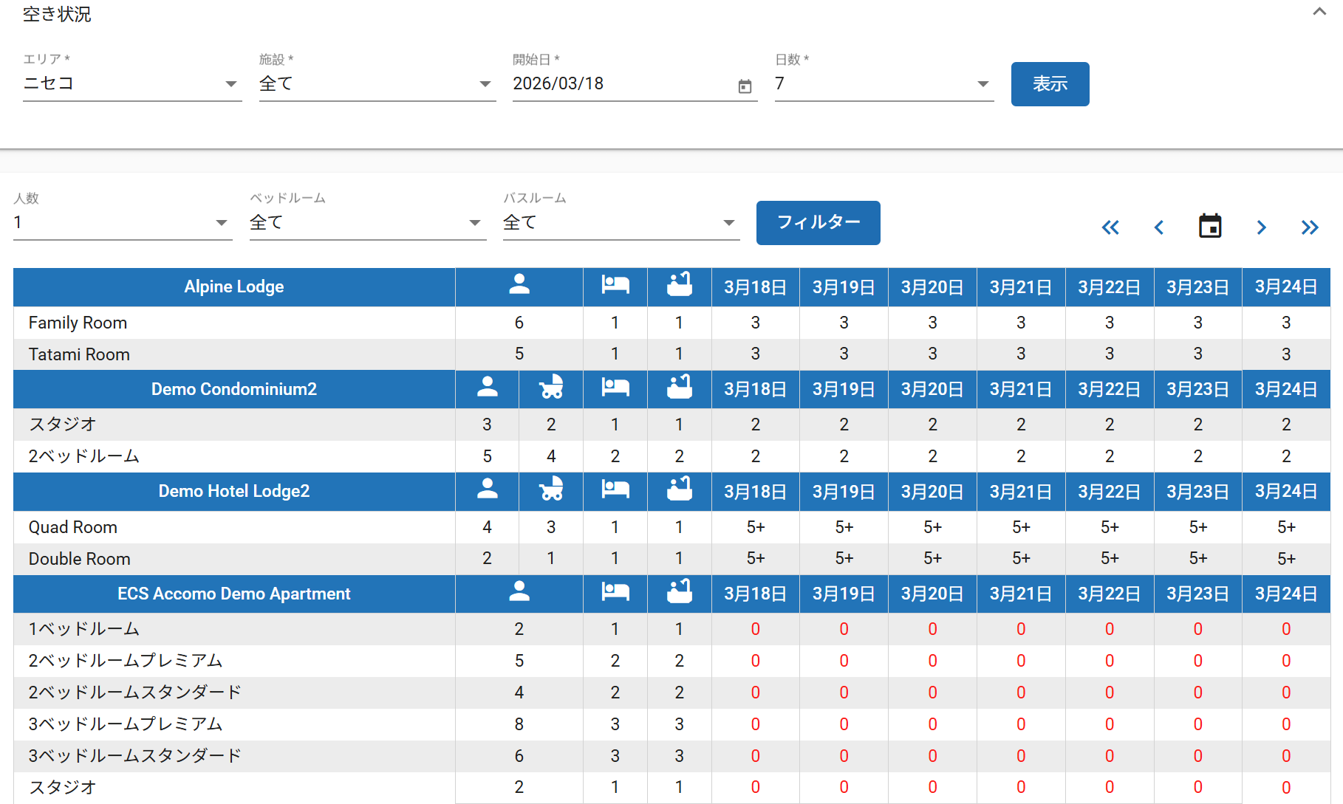The width and height of the screenshot is (1343, 804).
Task: Click the フィルター button
Action: tap(818, 222)
